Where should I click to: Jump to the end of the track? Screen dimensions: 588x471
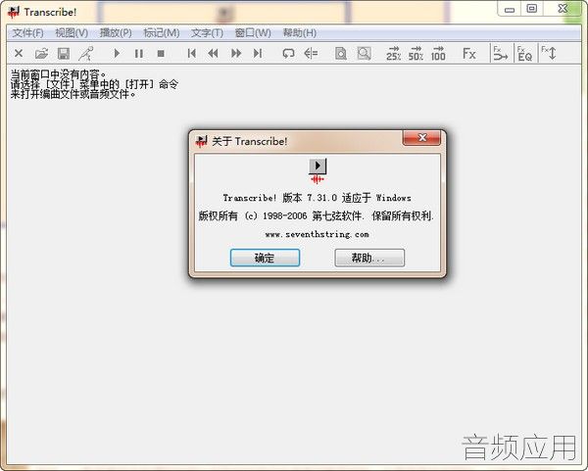point(258,54)
